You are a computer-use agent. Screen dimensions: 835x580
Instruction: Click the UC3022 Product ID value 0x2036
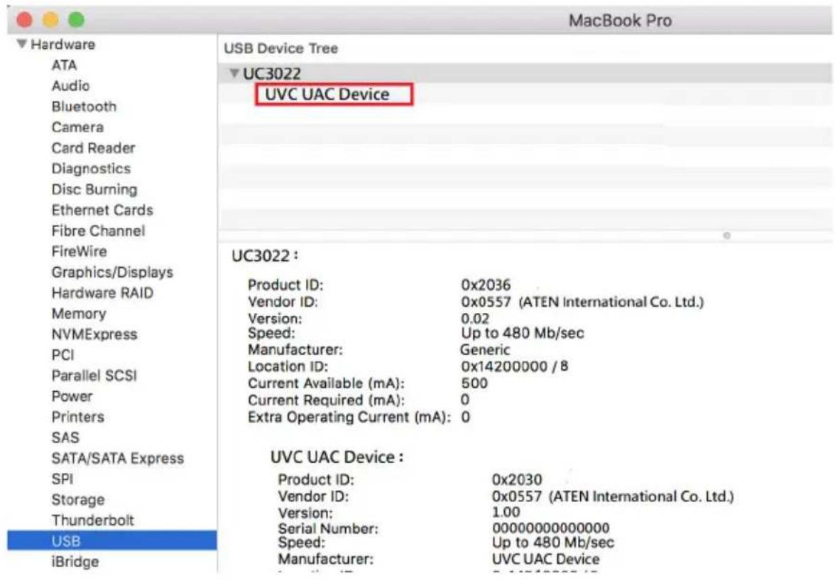click(486, 285)
